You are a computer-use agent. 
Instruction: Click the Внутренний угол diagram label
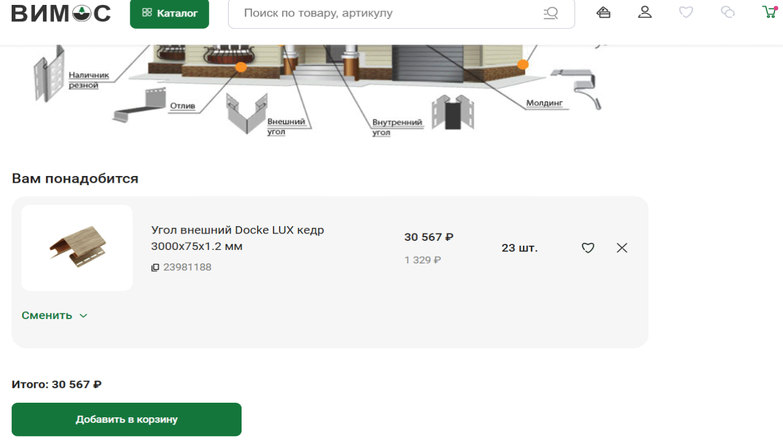point(397,127)
